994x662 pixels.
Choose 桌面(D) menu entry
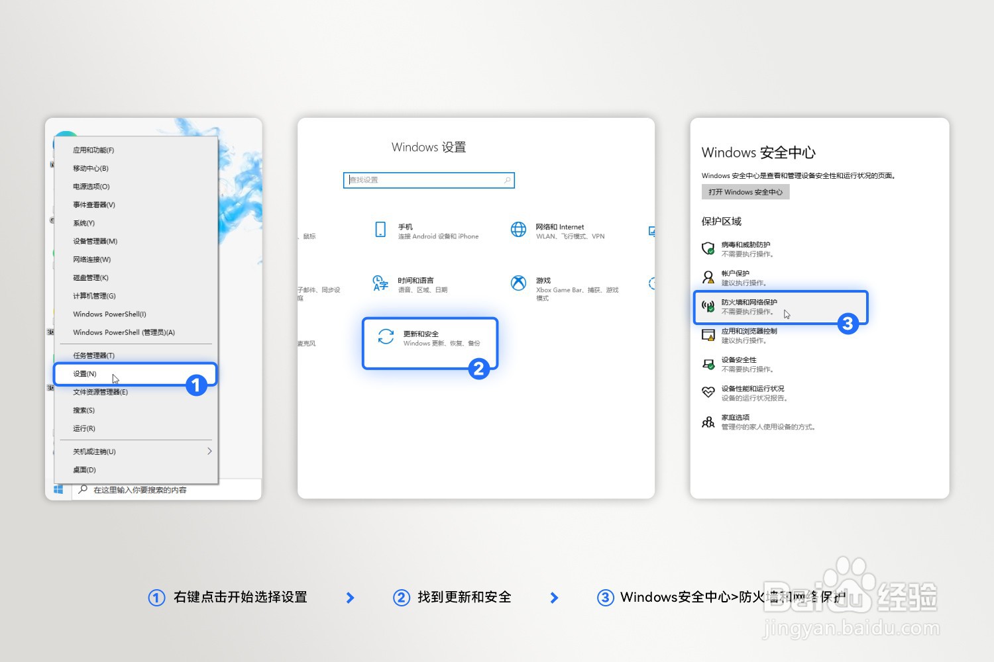click(x=85, y=470)
